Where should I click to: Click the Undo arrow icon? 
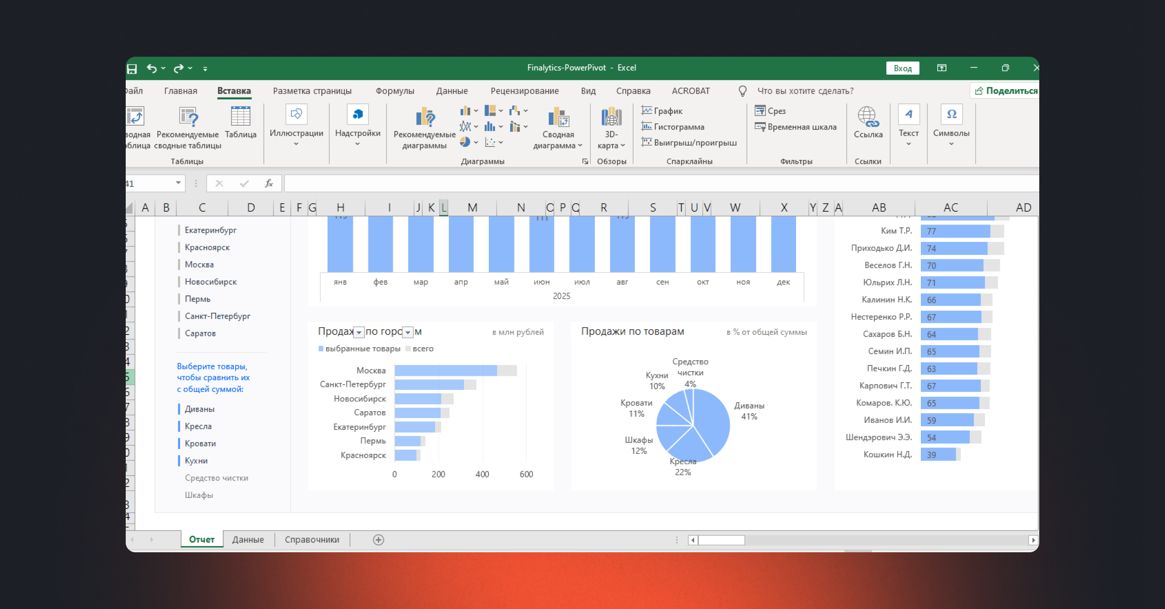tap(151, 68)
